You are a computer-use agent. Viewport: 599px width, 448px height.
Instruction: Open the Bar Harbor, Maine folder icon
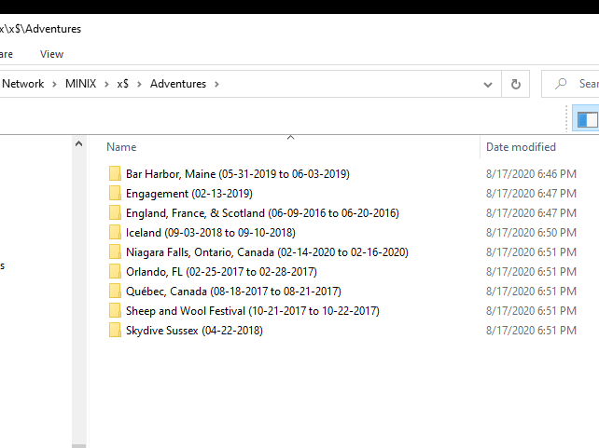[115, 174]
